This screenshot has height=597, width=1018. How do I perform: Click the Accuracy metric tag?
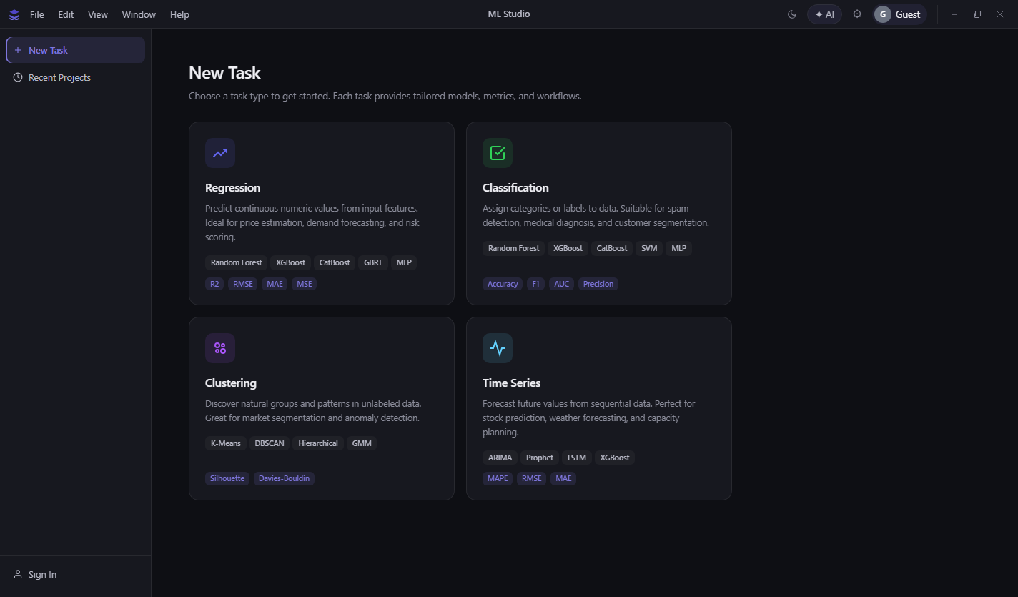(x=503, y=284)
